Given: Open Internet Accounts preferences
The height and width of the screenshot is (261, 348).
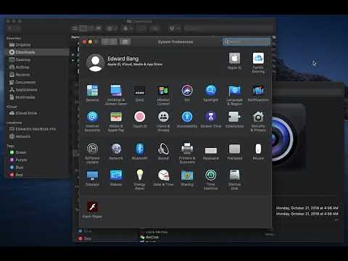Looking at the screenshot, I should [x=92, y=121].
